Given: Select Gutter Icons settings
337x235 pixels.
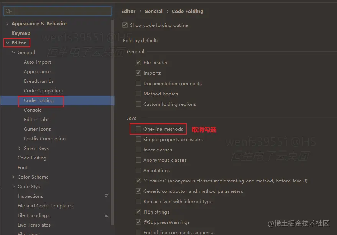Looking at the screenshot, I should tap(37, 129).
